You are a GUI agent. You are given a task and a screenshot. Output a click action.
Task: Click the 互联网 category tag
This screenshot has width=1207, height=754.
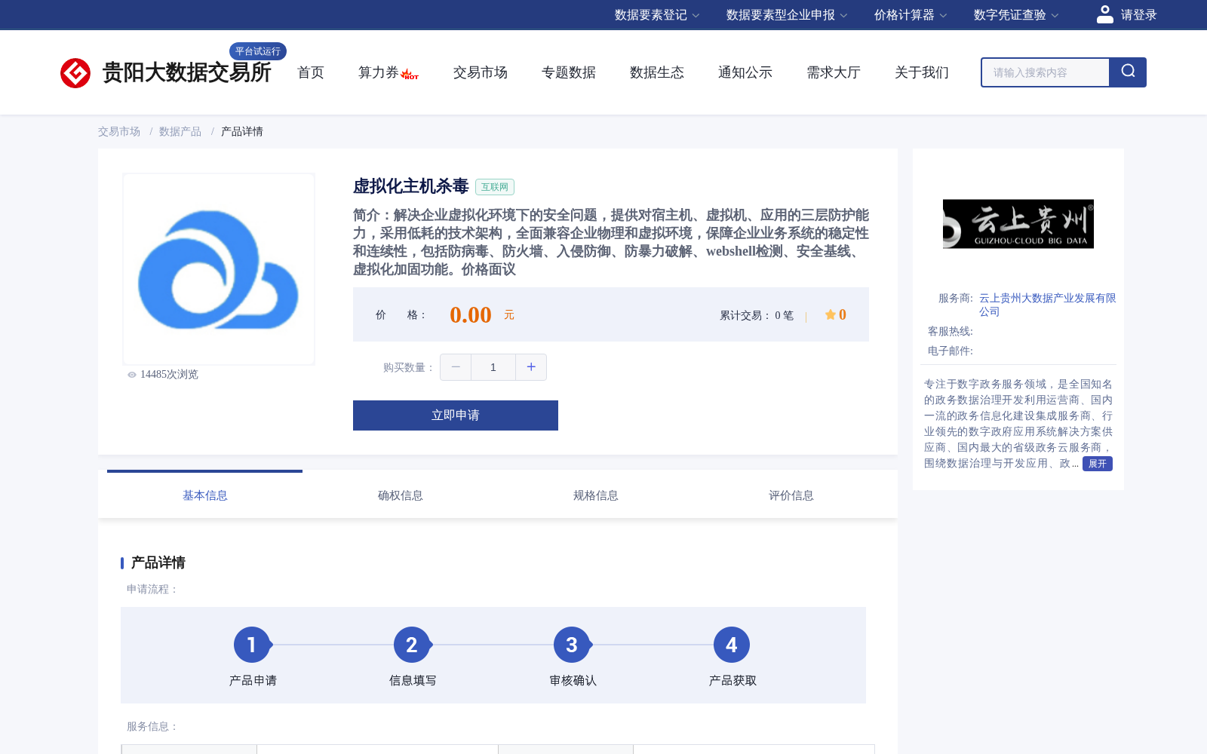[495, 187]
